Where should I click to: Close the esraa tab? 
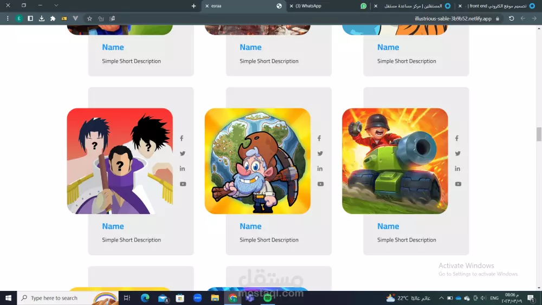207,6
